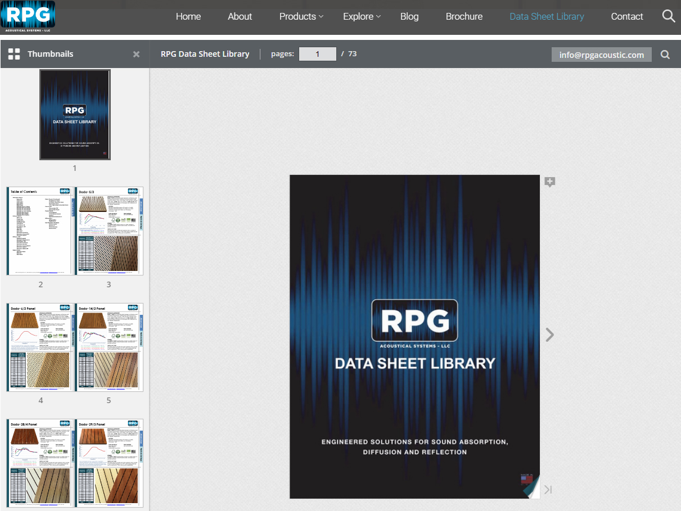Close the Thumbnails panel
681x511 pixels.
136,55
